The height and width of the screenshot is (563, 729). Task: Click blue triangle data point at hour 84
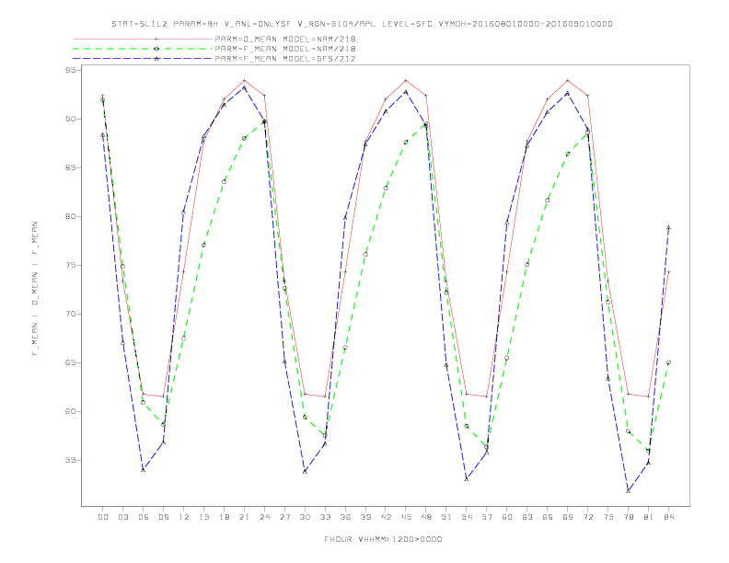tap(668, 227)
